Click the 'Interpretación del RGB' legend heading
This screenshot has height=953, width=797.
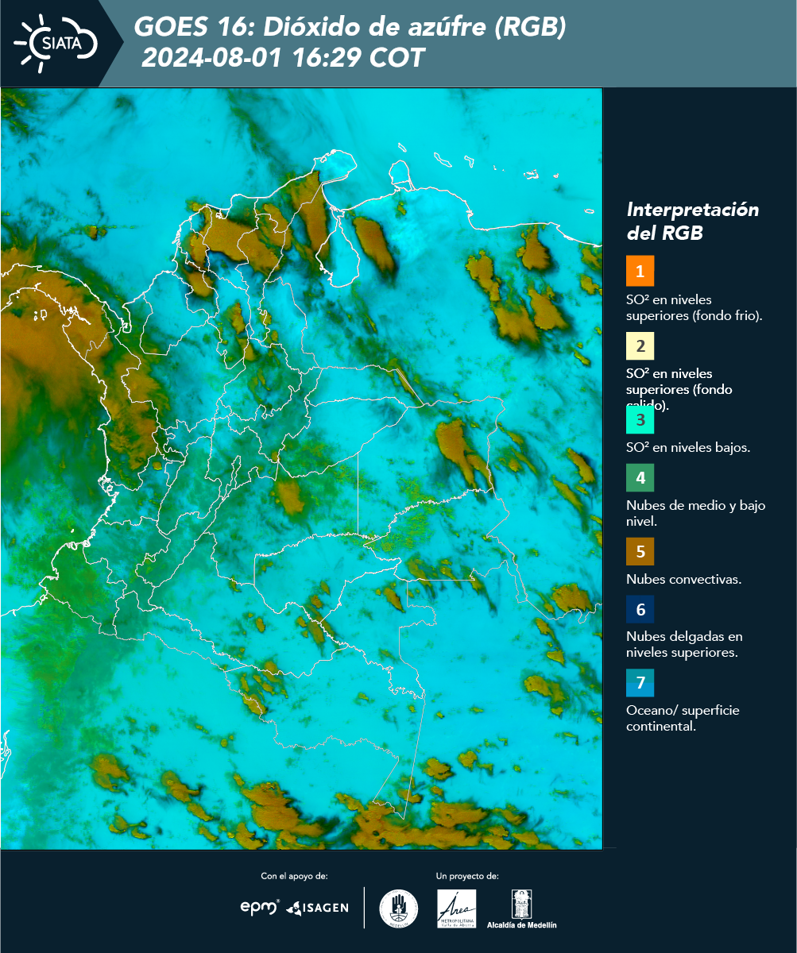tap(693, 222)
